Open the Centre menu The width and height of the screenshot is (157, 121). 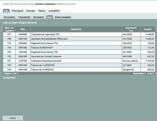[x=6, y=4]
